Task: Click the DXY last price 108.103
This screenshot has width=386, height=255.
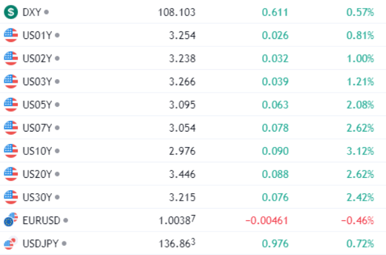Action: [x=176, y=12]
